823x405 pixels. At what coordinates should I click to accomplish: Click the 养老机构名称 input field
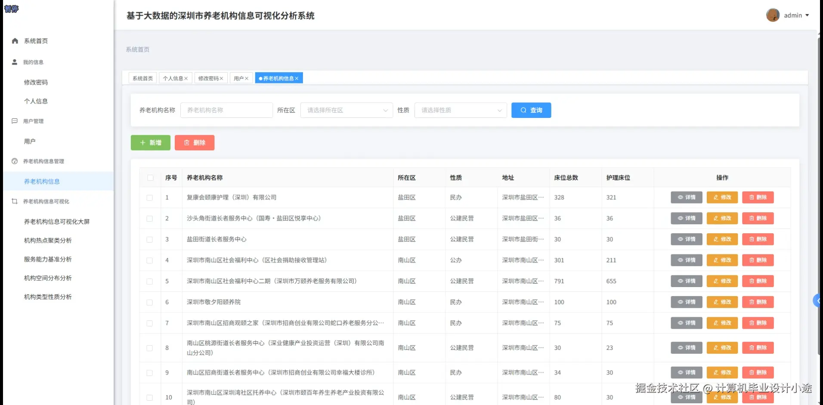click(x=226, y=110)
